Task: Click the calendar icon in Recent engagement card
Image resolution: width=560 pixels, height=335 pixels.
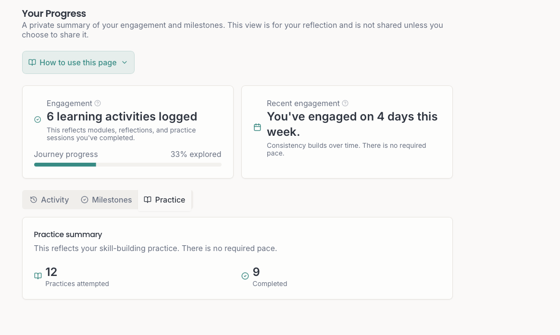Action: pyautogui.click(x=257, y=127)
